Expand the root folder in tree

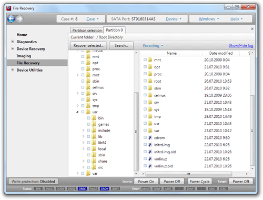tap(77, 75)
